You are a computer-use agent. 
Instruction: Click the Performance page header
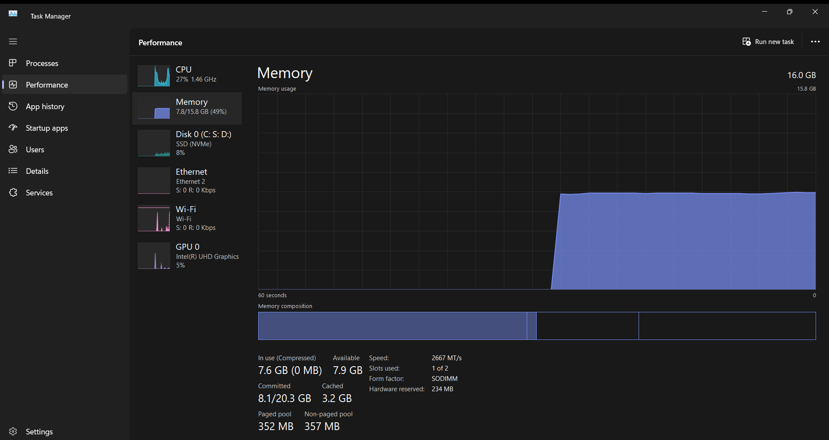click(160, 43)
